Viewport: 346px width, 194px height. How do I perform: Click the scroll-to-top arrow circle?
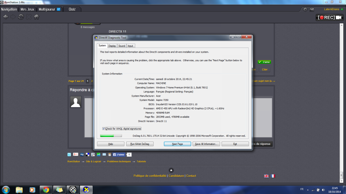tap(171, 170)
